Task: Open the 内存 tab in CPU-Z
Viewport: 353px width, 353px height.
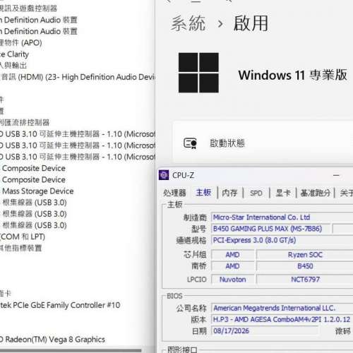Action: (229, 193)
